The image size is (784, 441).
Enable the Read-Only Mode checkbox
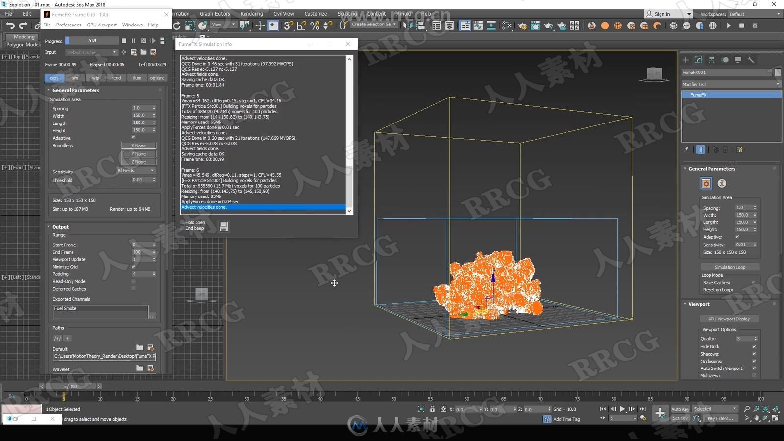pos(133,281)
